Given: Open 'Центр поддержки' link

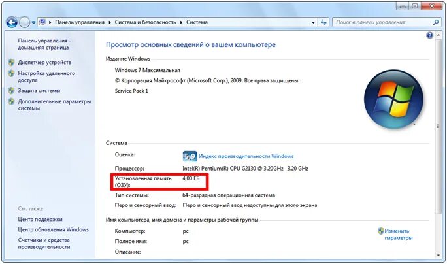Looking at the screenshot, I should (41, 220).
